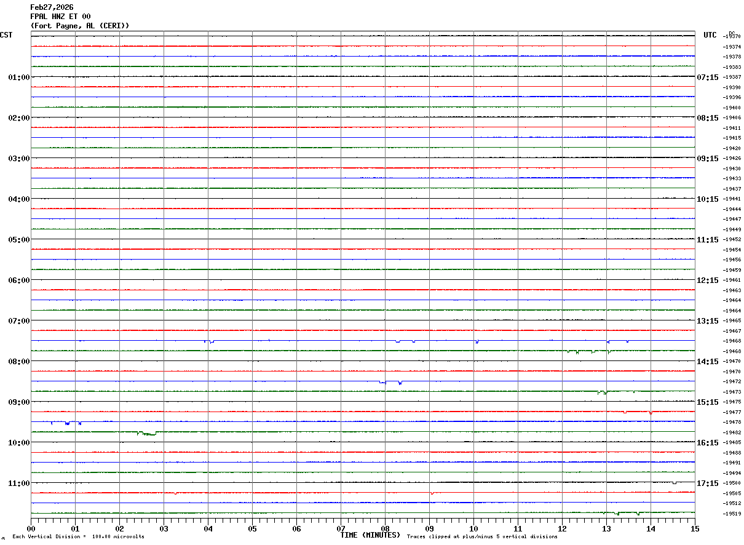This screenshot has width=744, height=545.
Task: Click the traces clipped footnote text
Action: (x=482, y=537)
